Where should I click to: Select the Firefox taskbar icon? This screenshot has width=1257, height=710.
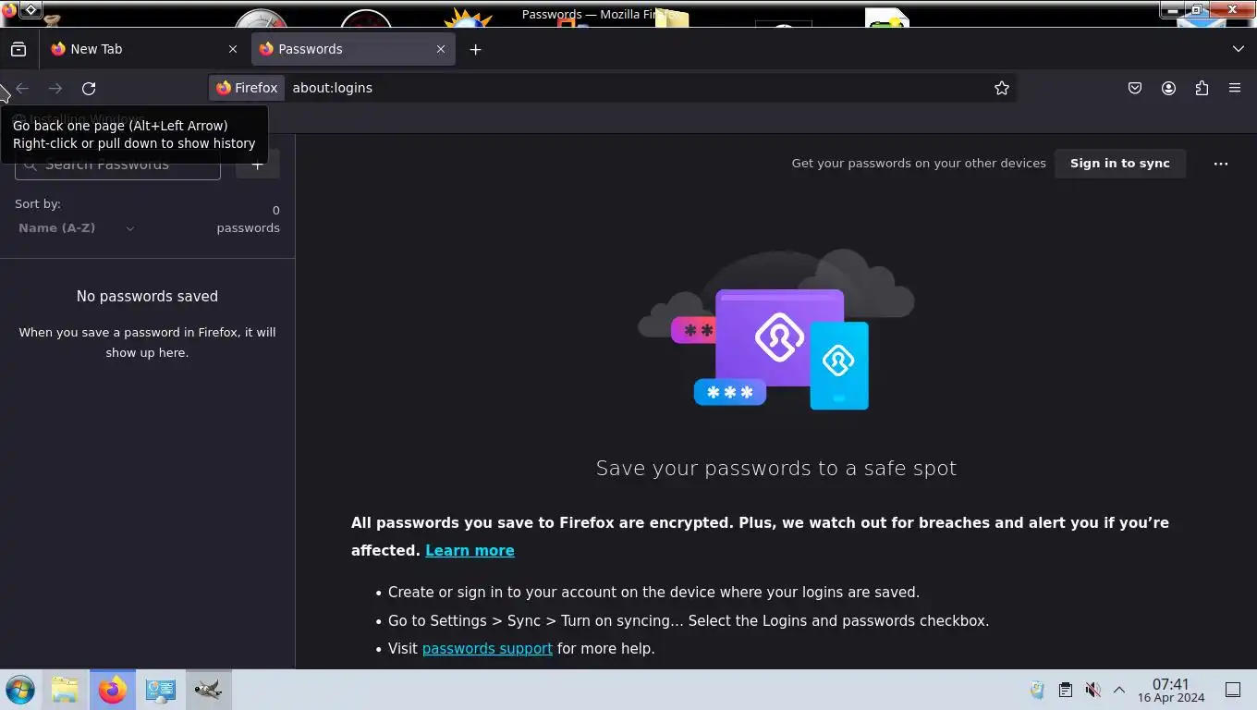click(x=113, y=690)
